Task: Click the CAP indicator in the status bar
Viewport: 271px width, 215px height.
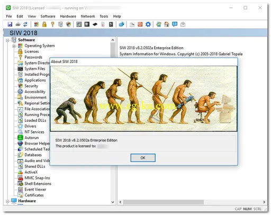Action: click(x=238, y=209)
